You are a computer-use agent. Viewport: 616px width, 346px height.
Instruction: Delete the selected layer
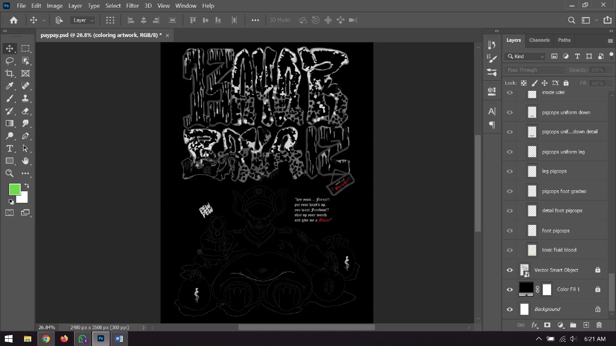(x=599, y=325)
